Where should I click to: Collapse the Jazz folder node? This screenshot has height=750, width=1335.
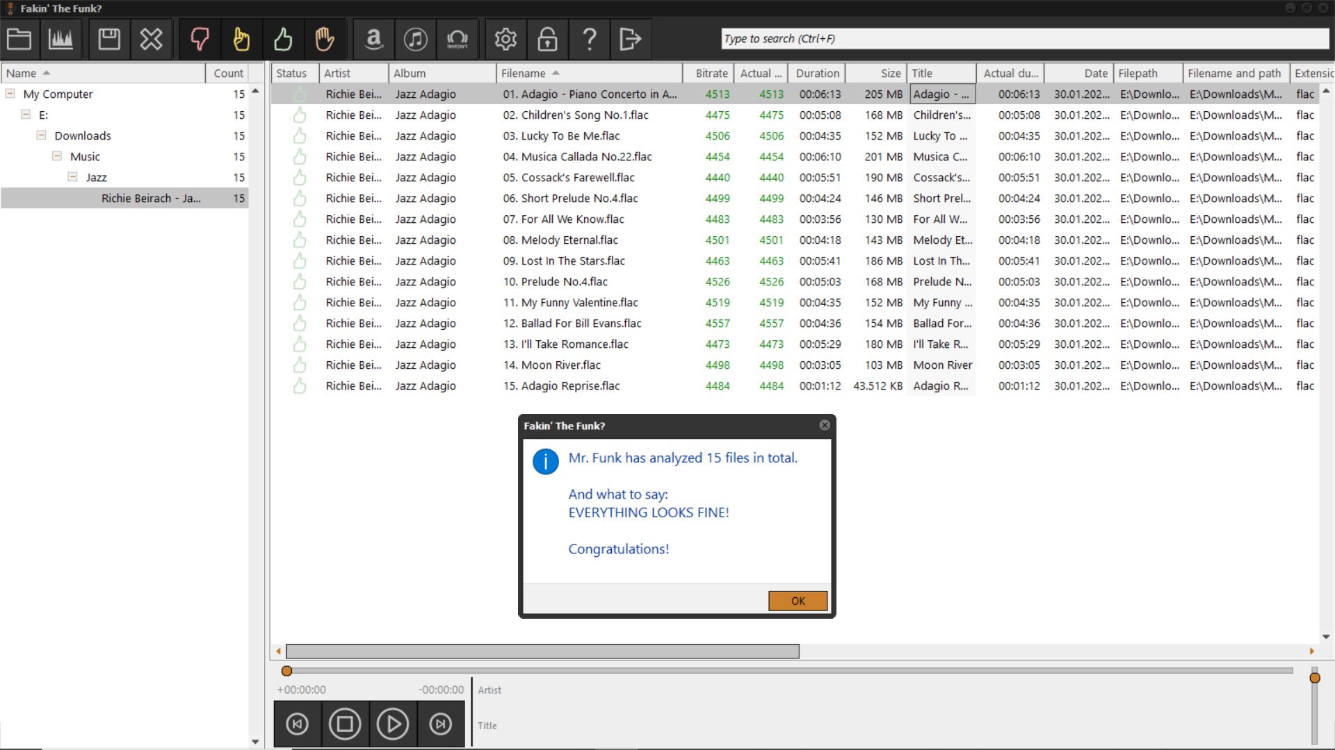pos(72,176)
